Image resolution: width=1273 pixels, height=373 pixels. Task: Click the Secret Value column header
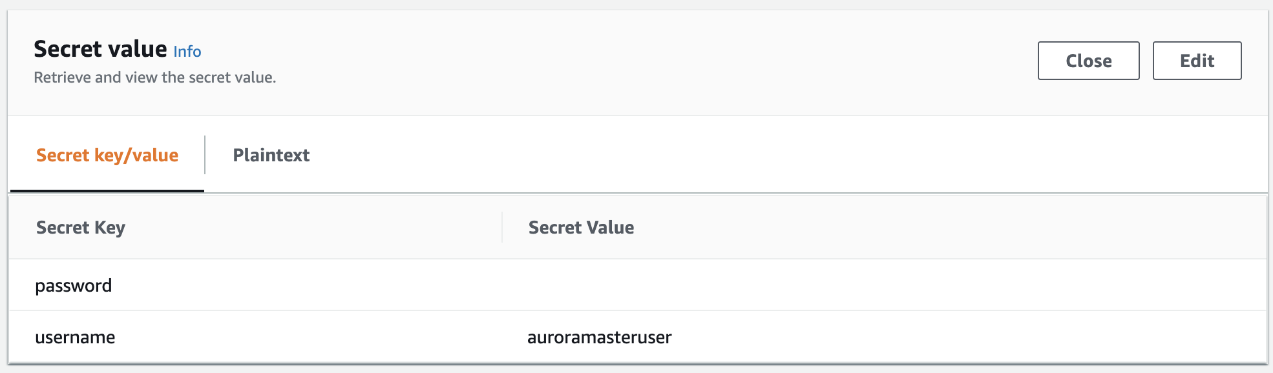pyautogui.click(x=581, y=228)
